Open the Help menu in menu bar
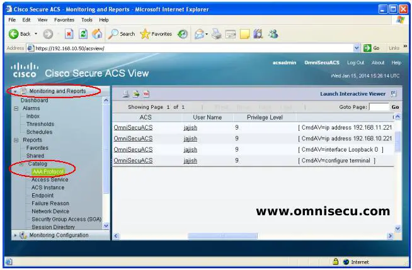Screen dimensions: 412x270 click(x=104, y=20)
